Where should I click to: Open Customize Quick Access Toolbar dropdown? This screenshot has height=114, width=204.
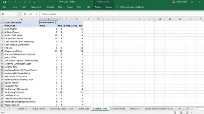39,2
